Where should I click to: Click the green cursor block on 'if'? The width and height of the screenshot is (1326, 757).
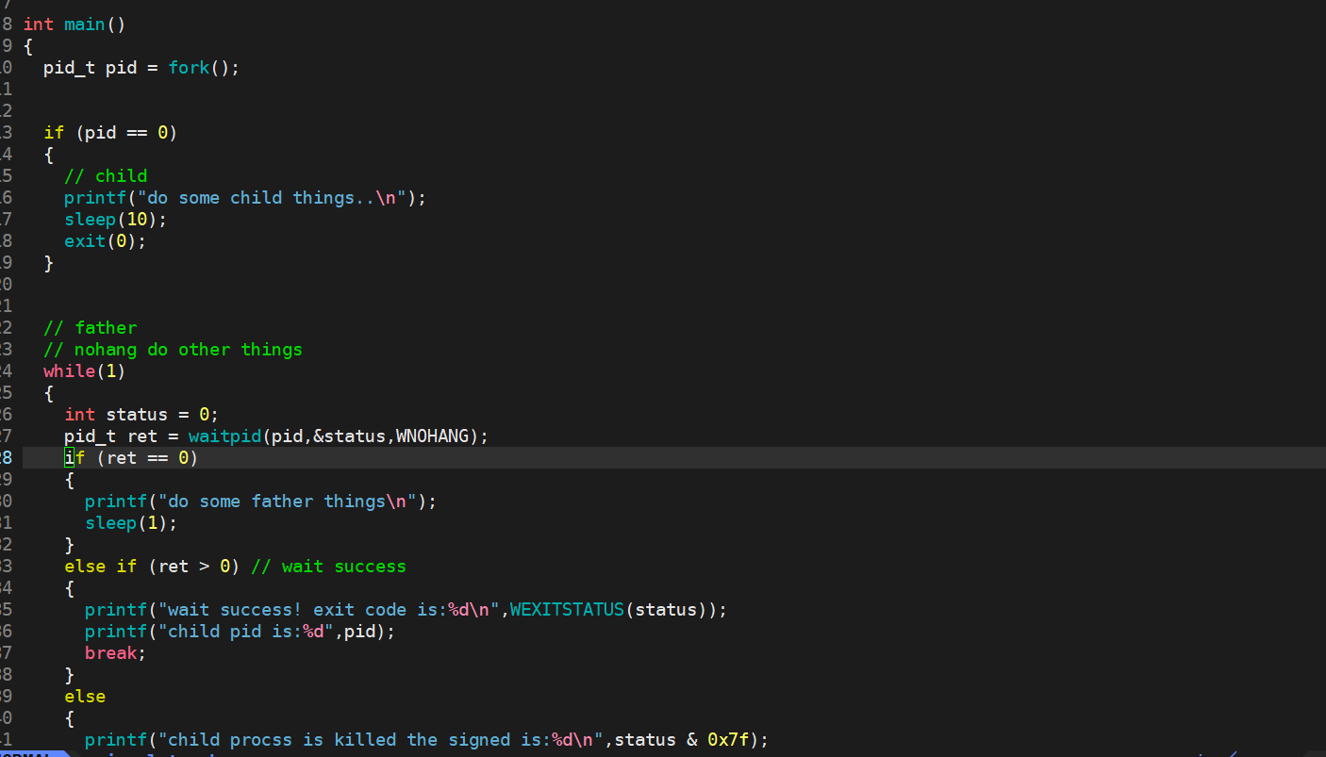[x=69, y=458]
